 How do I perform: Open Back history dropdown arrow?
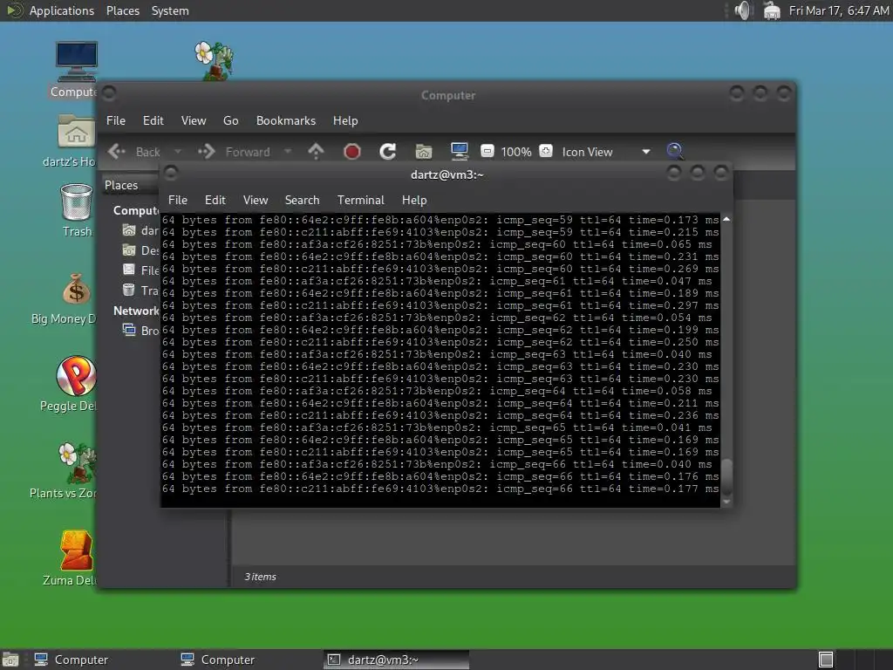point(178,152)
